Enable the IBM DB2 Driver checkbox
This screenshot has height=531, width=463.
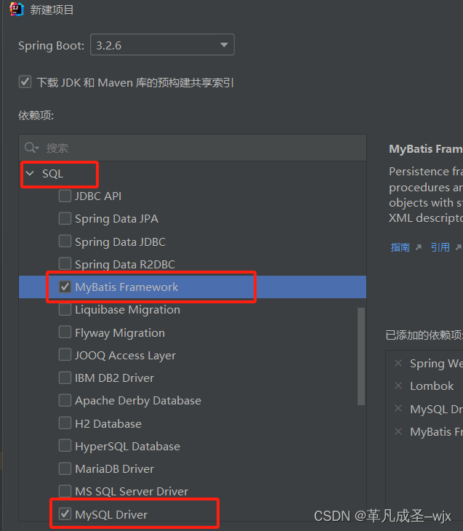(x=65, y=378)
